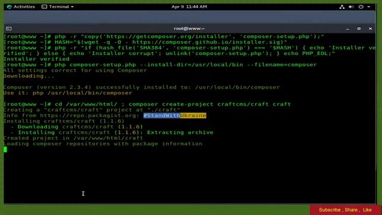Open the volume speaker icon

pyautogui.click(x=351, y=7)
